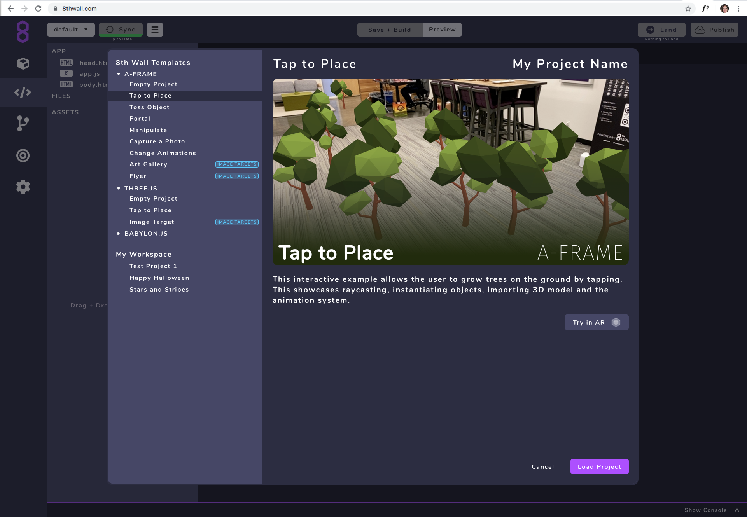Expand the BABYLON.JS template group
This screenshot has width=747, height=517.
point(119,234)
